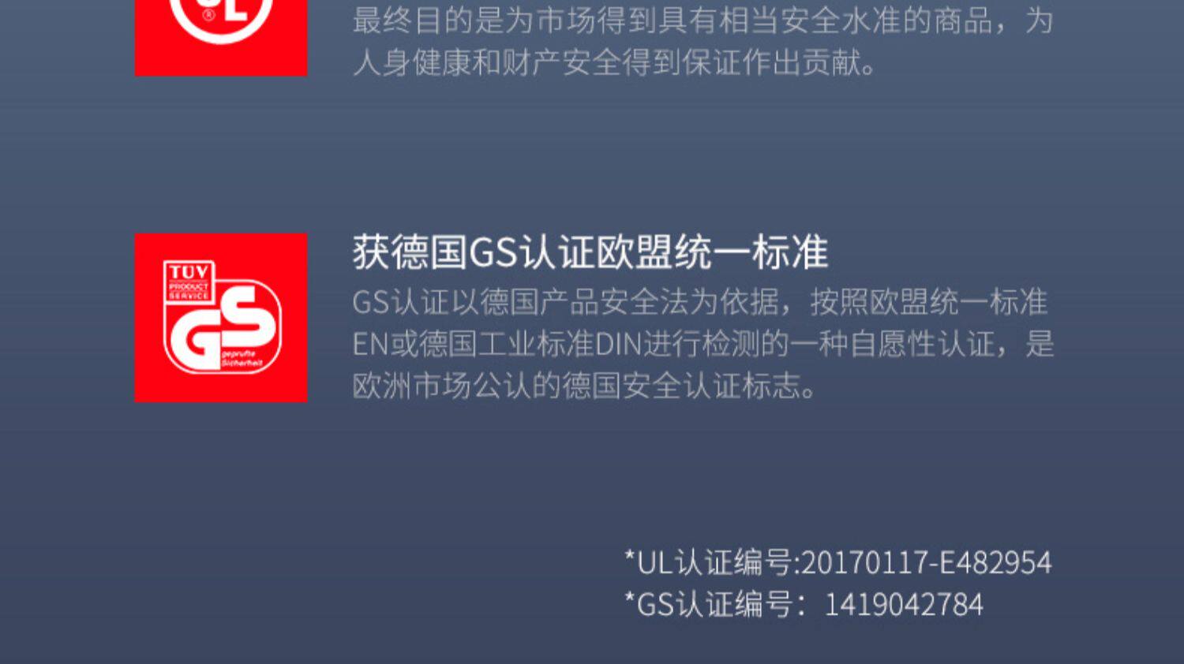Select the GS number 1419042784

904,605
